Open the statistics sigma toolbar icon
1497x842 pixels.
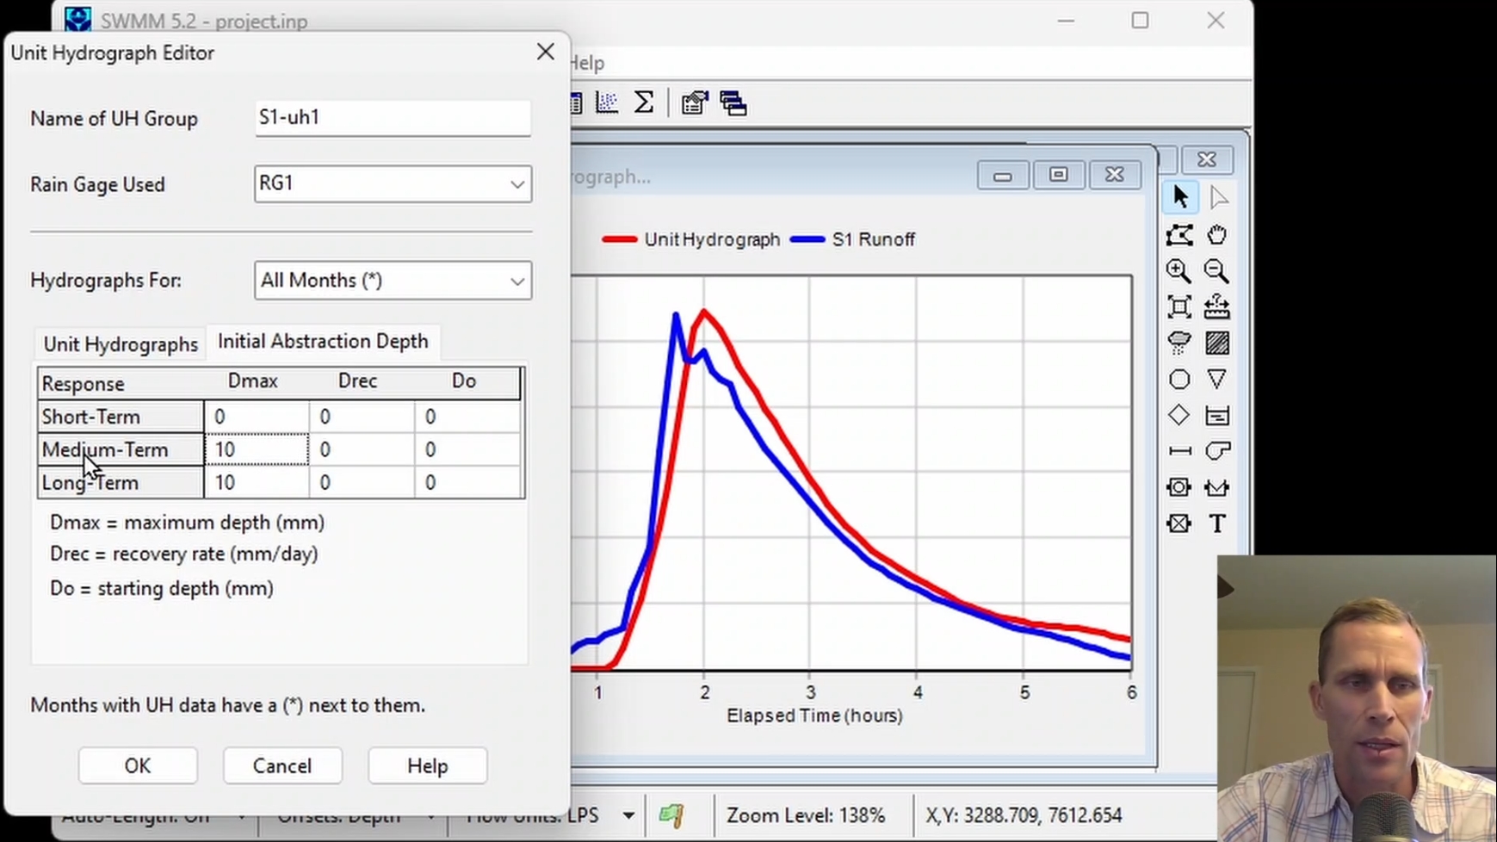[644, 102]
